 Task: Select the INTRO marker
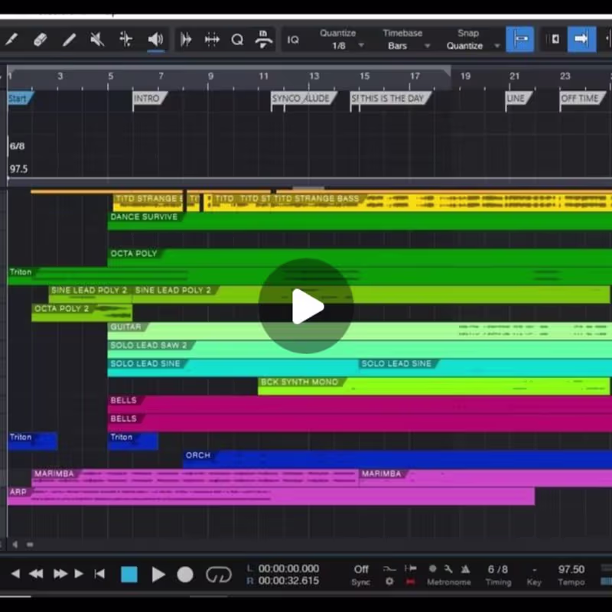(149, 99)
